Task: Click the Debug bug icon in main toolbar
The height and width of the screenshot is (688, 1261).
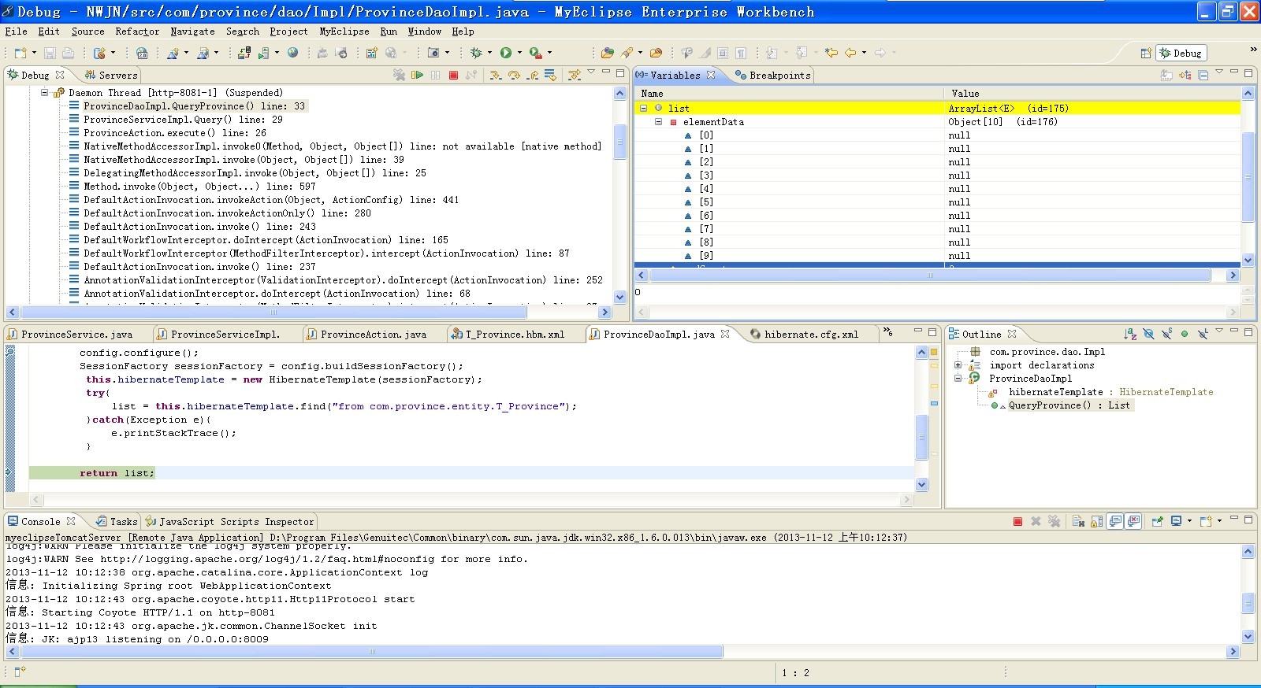Action: (476, 53)
